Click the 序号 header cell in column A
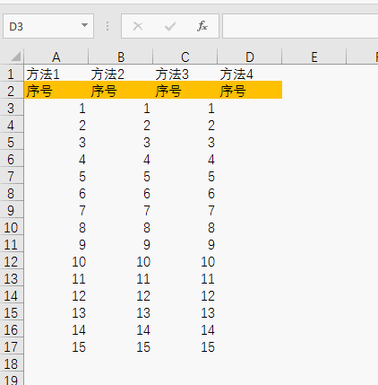Viewport: 378px width, 385px height. tap(56, 91)
